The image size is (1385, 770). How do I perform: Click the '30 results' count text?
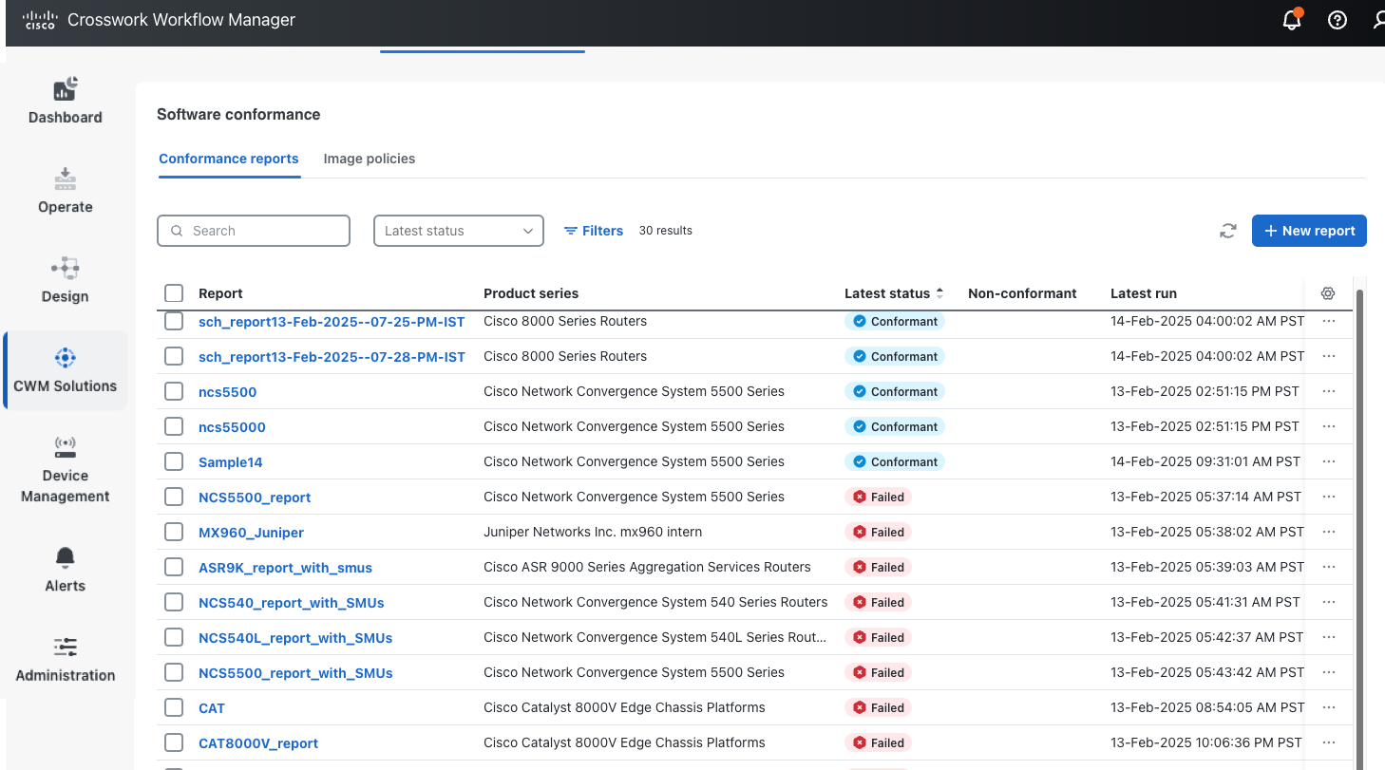[x=666, y=231]
